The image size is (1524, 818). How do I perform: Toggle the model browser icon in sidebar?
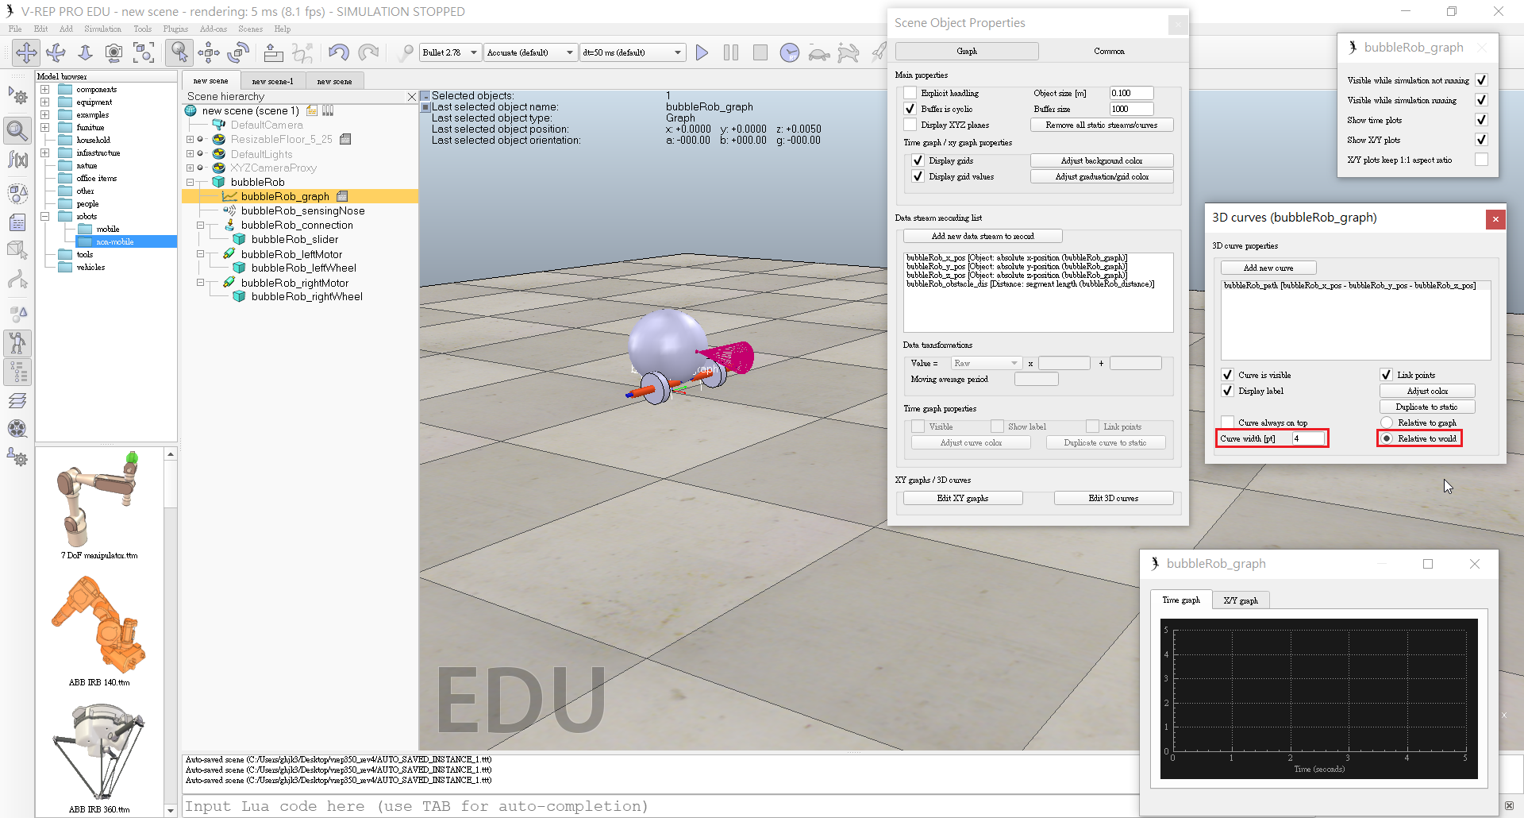pos(17,343)
